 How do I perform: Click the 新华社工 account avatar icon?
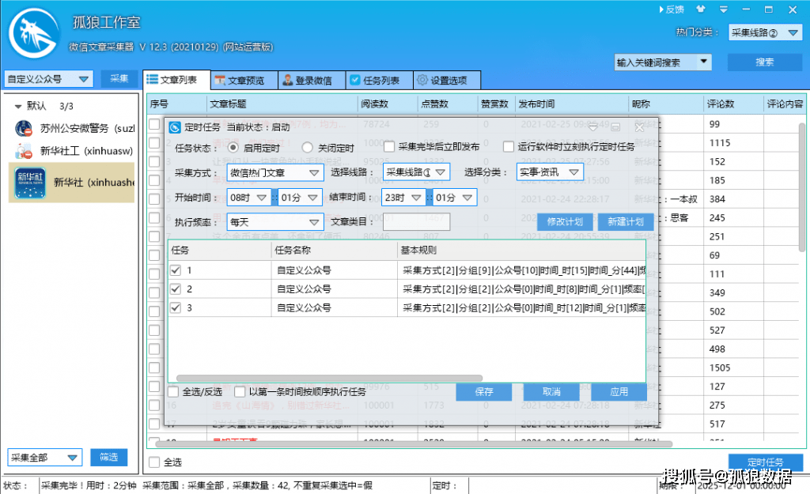coord(24,151)
